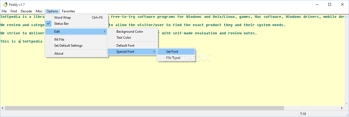Screen dimensions: 349x117
Task: Click the vertical scrollbar up arrow
Action: pos(347,16)
